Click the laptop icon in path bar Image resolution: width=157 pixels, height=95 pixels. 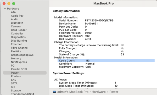[54, 92]
